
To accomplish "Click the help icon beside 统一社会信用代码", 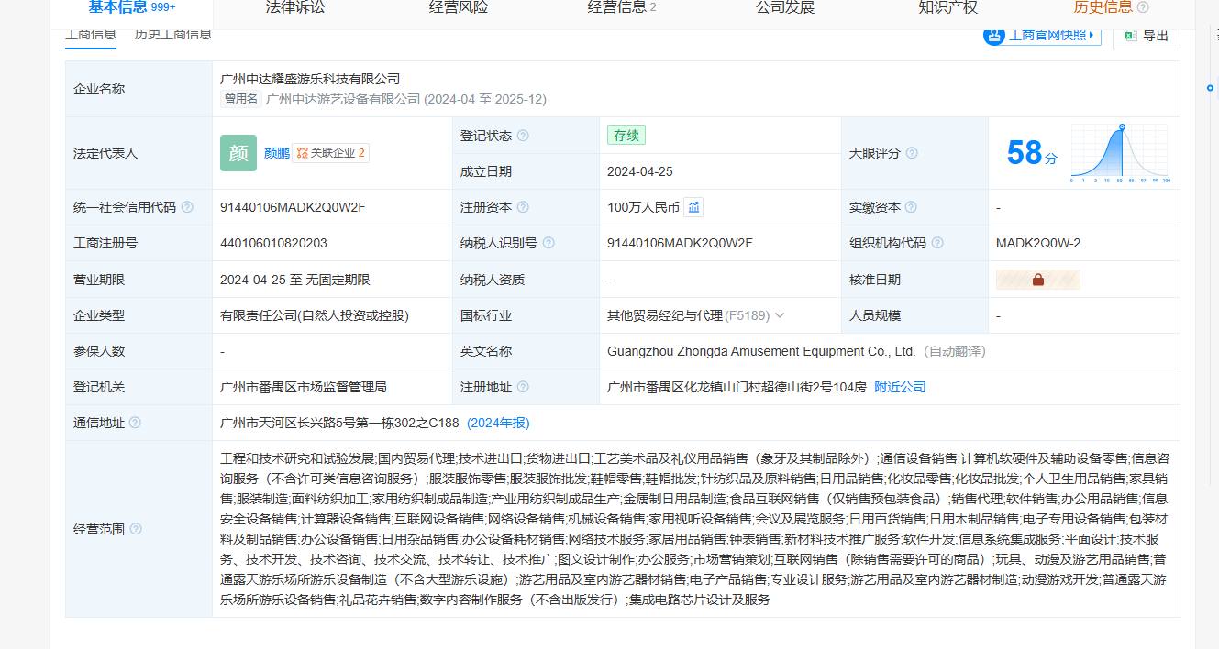I will pyautogui.click(x=187, y=207).
